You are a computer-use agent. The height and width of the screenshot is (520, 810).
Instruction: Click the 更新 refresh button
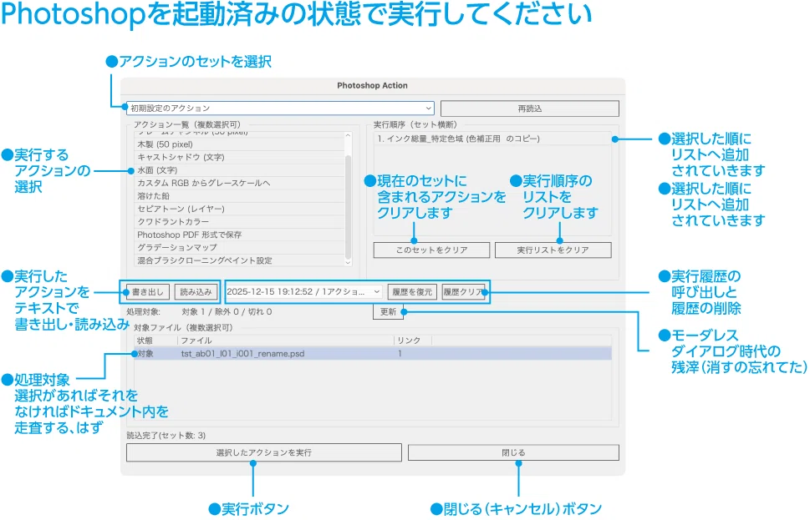click(x=388, y=311)
